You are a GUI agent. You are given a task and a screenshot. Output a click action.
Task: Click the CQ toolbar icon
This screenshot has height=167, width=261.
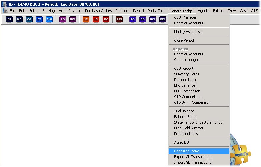point(29,19)
